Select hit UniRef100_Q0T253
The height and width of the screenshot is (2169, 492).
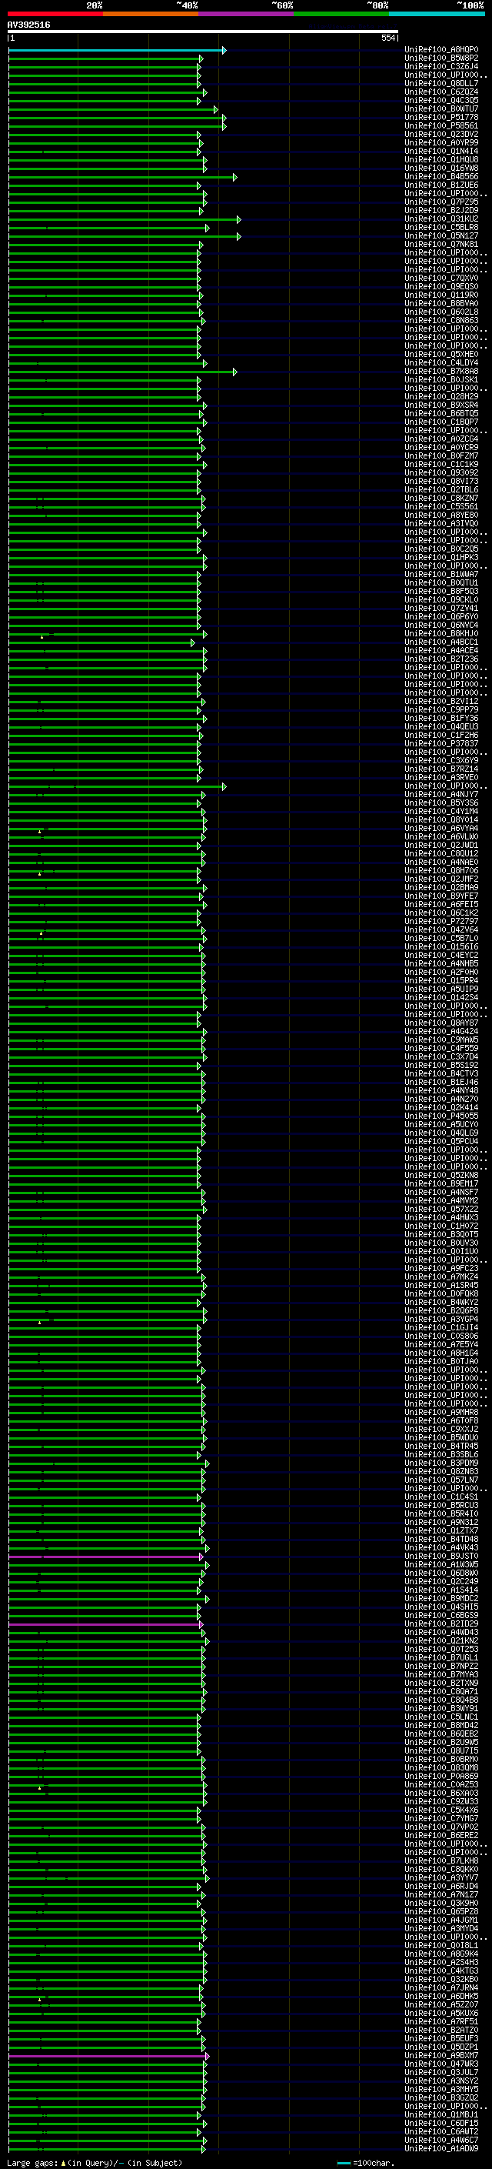[x=441, y=1649]
